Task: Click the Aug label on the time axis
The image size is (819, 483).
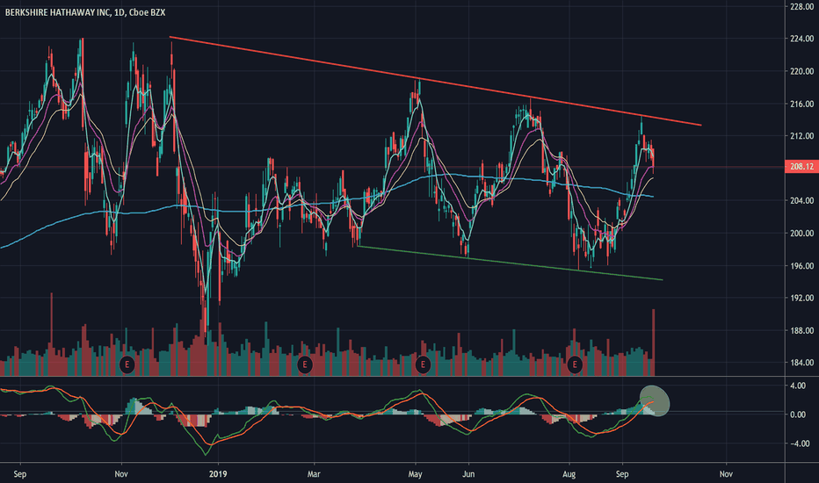Action: click(569, 474)
